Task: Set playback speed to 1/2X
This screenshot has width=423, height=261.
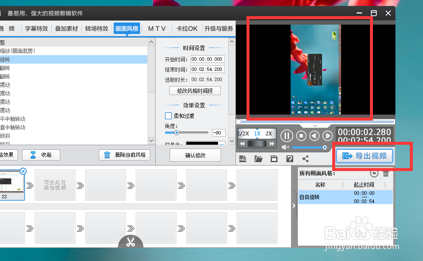Action: [x=244, y=134]
